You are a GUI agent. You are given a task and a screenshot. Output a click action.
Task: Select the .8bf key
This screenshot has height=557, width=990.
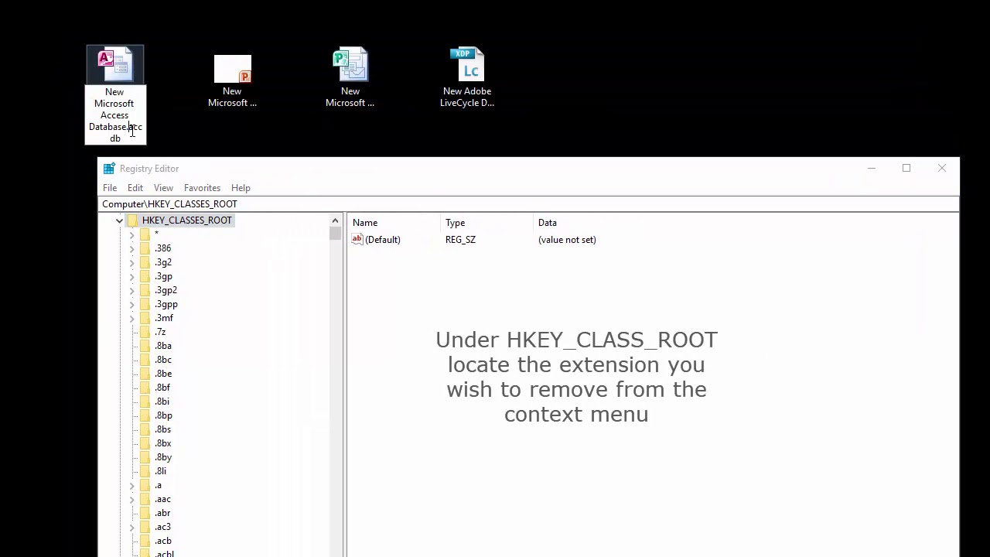pos(162,388)
